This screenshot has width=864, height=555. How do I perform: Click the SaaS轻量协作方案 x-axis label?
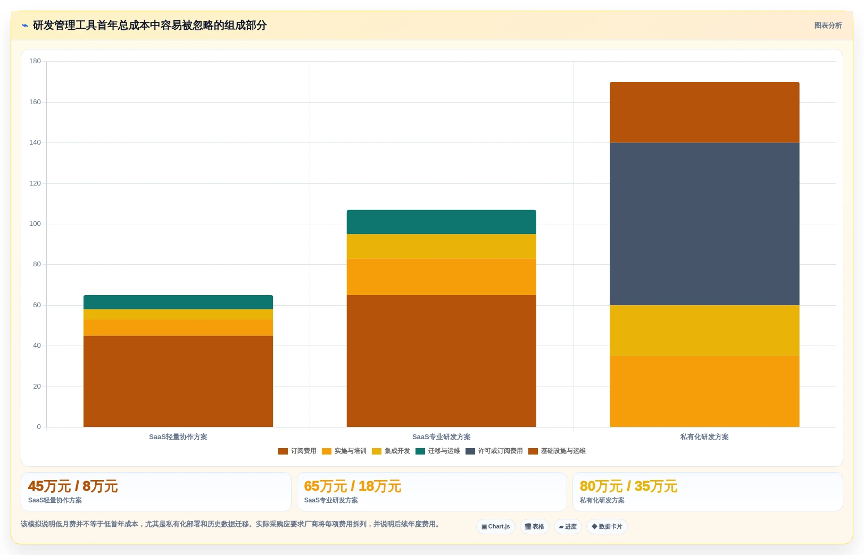point(178,437)
